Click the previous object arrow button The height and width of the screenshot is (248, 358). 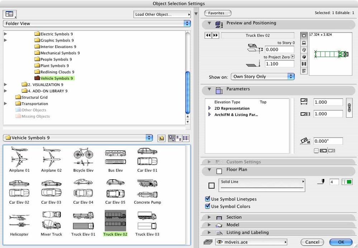coord(208,35)
